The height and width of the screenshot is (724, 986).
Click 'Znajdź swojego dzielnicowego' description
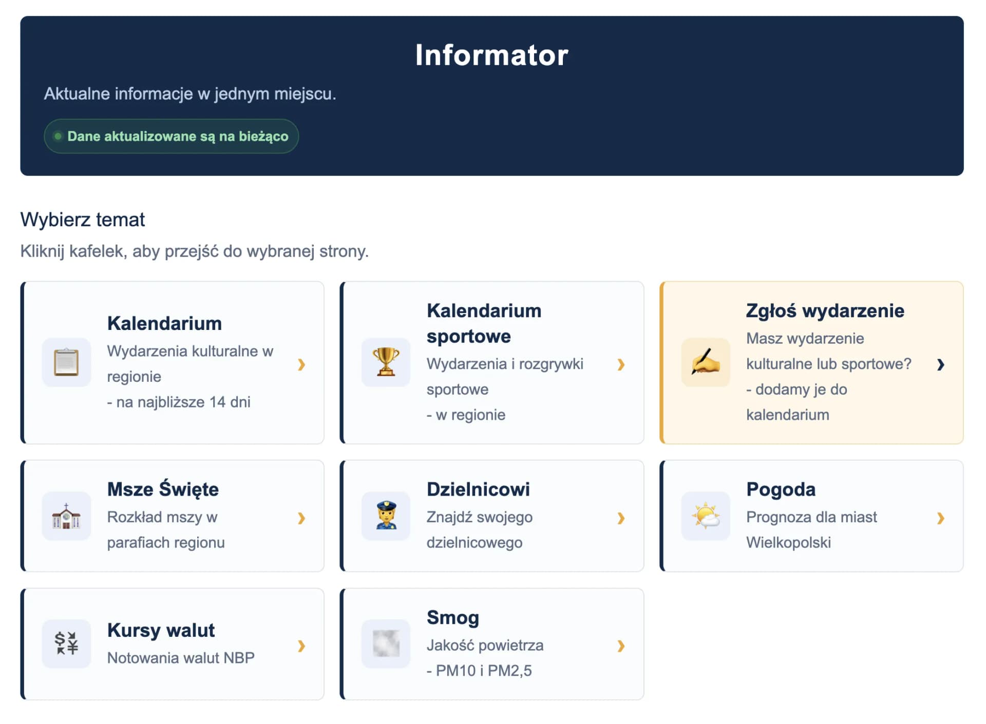[x=480, y=530]
